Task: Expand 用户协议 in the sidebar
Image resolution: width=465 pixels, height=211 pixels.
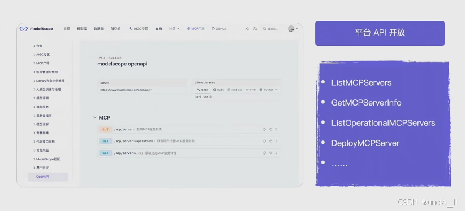Action: [x=41, y=168]
